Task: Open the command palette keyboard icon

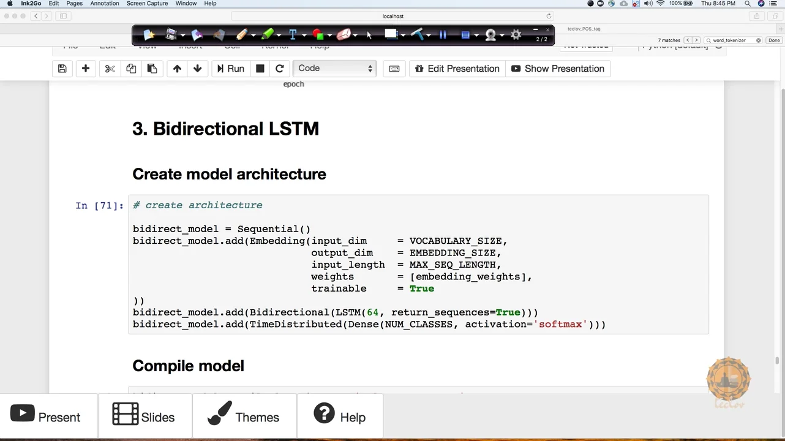Action: tap(394, 69)
